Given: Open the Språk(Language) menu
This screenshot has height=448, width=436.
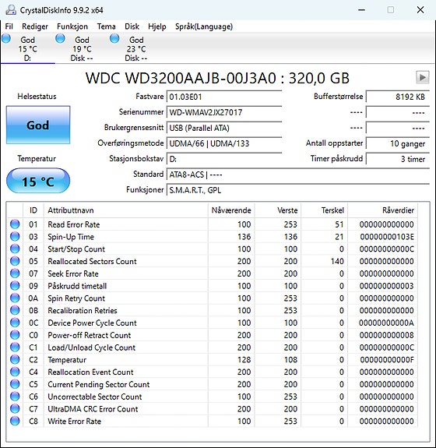Looking at the screenshot, I should [x=204, y=26].
